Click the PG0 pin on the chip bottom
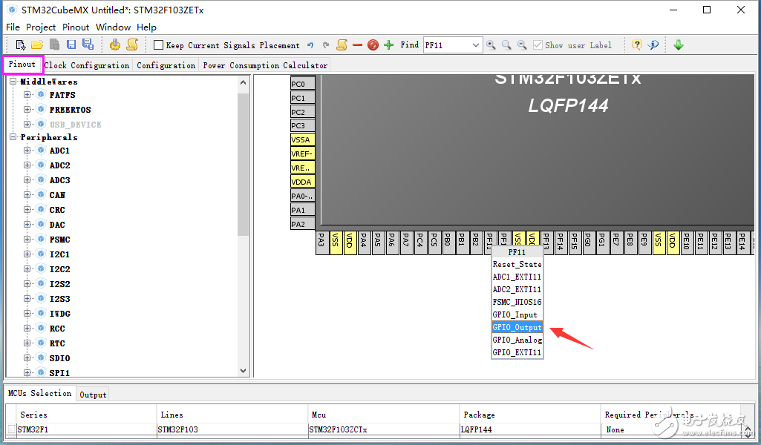This screenshot has height=445, width=761. tap(588, 243)
